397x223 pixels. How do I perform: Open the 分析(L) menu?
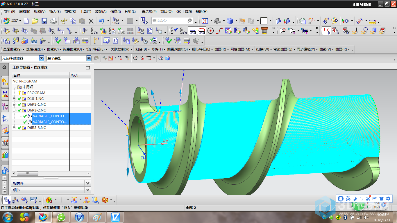point(130,12)
